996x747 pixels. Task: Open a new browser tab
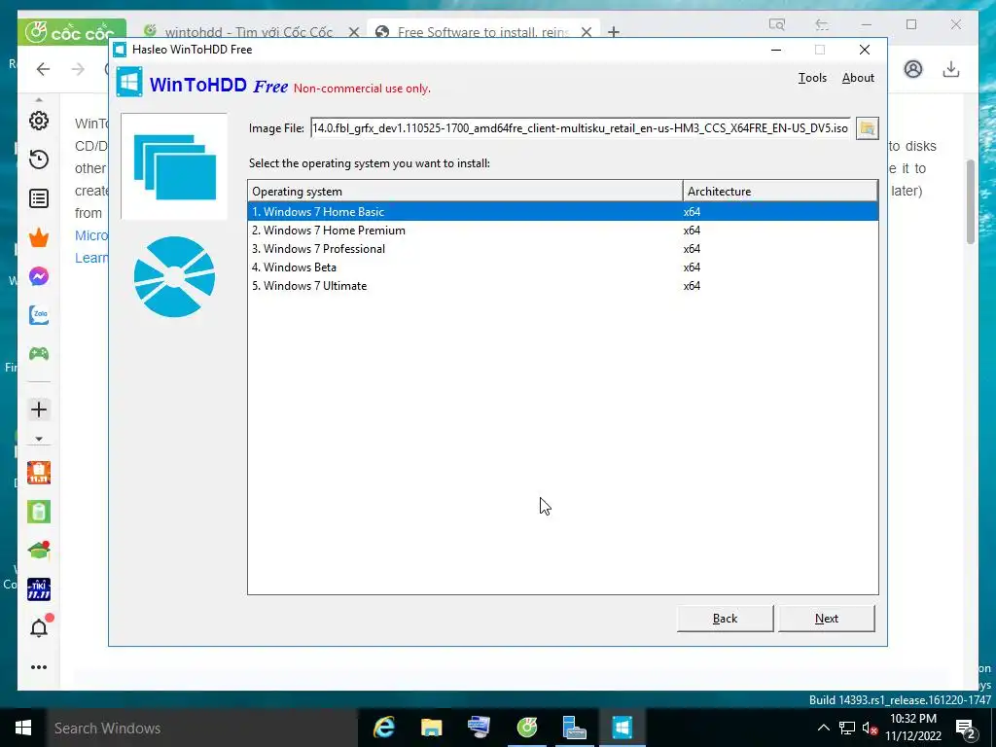(x=614, y=32)
